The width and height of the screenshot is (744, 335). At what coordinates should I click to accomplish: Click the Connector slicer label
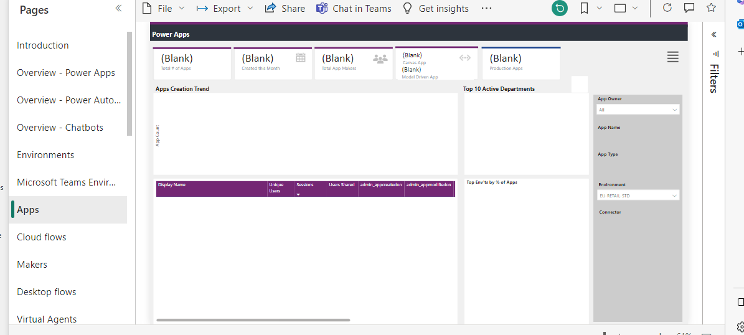[x=610, y=212]
